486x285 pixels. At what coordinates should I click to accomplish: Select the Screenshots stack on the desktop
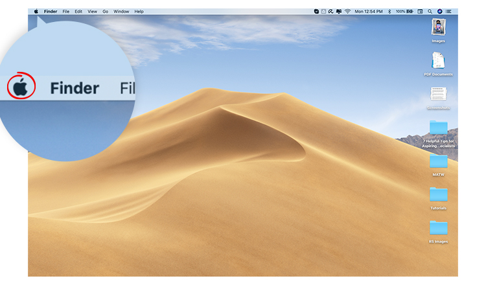coord(438,98)
